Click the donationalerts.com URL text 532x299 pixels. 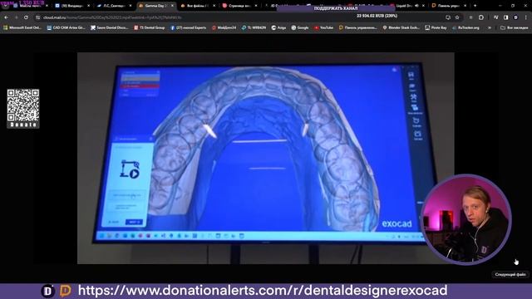tap(263, 291)
